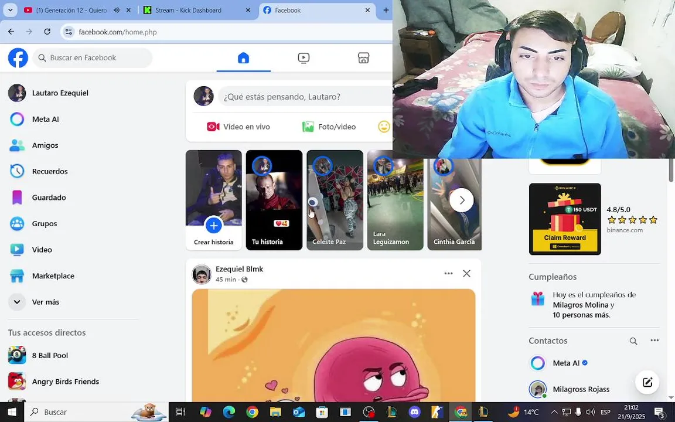Close the Kick Dashboard tab
The height and width of the screenshot is (422, 675).
coord(248,11)
